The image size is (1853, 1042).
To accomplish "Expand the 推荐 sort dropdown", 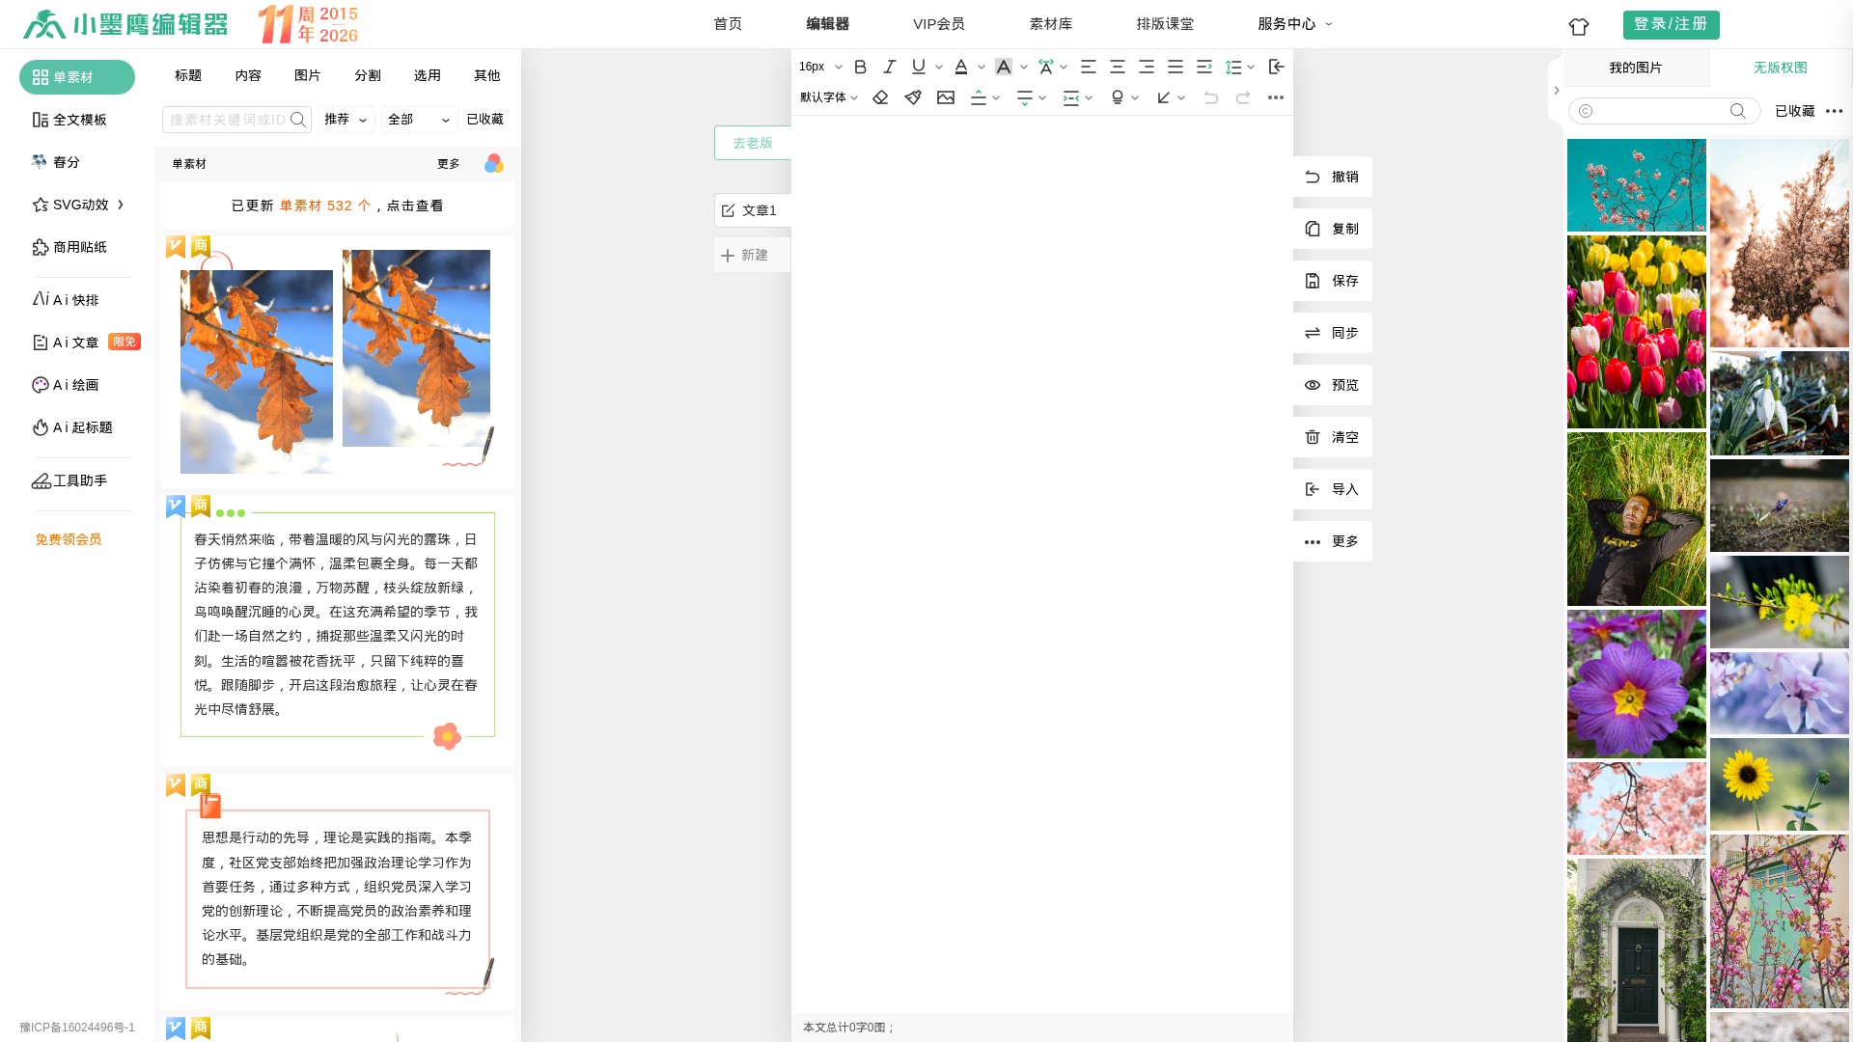I will click(x=346, y=120).
